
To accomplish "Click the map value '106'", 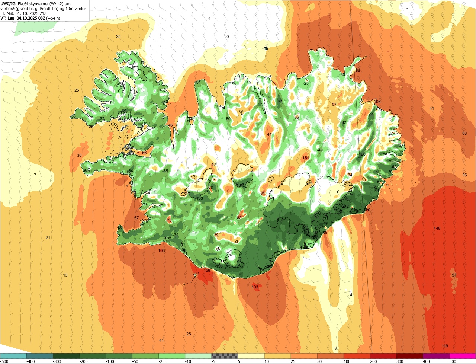I will (377, 102).
